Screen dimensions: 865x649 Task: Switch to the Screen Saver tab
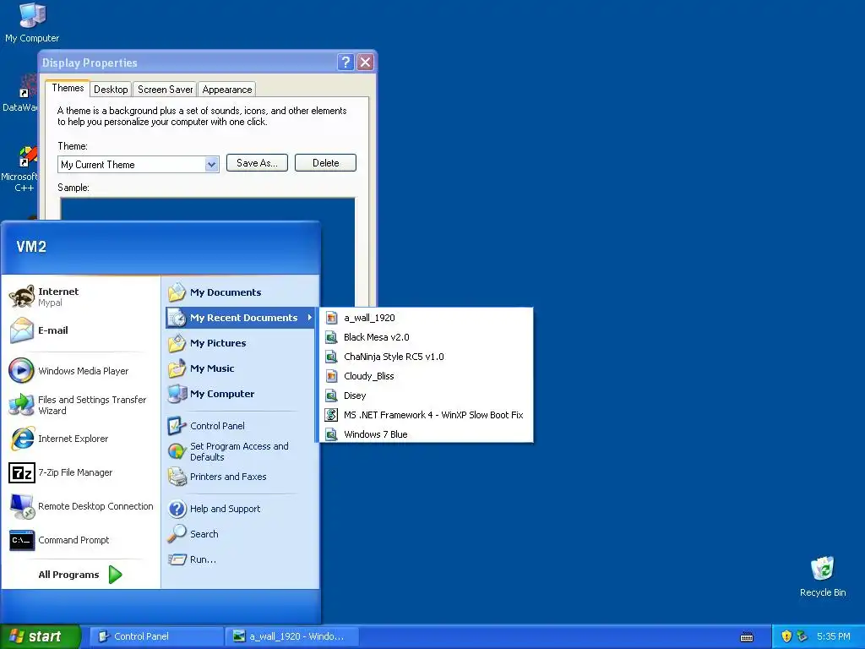165,90
